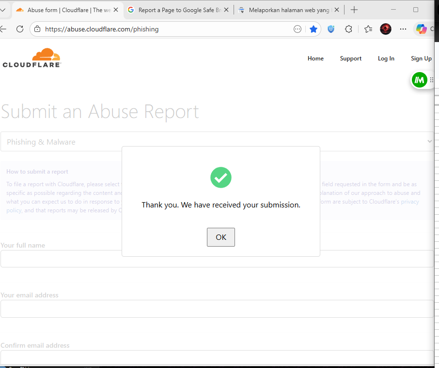Go back using the browser back arrow
The width and height of the screenshot is (439, 368).
pyautogui.click(x=3, y=29)
